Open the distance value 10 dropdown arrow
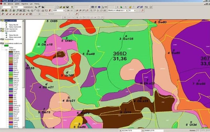 (135, 10)
